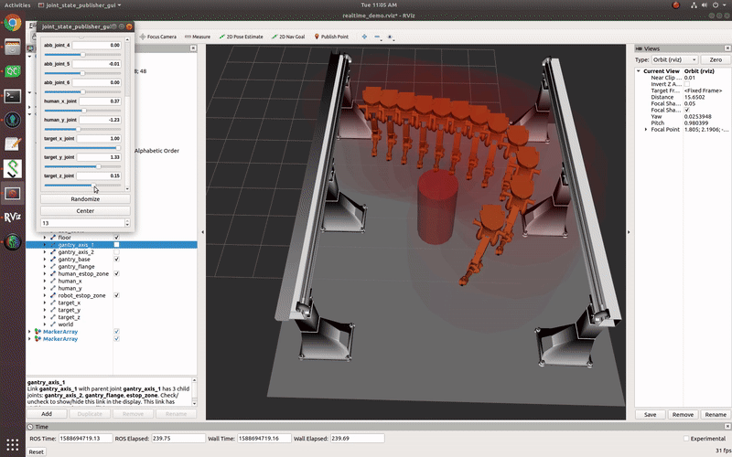This screenshot has height=457, width=732.
Task: Open Google Chrome from the dock
Action: point(13,20)
